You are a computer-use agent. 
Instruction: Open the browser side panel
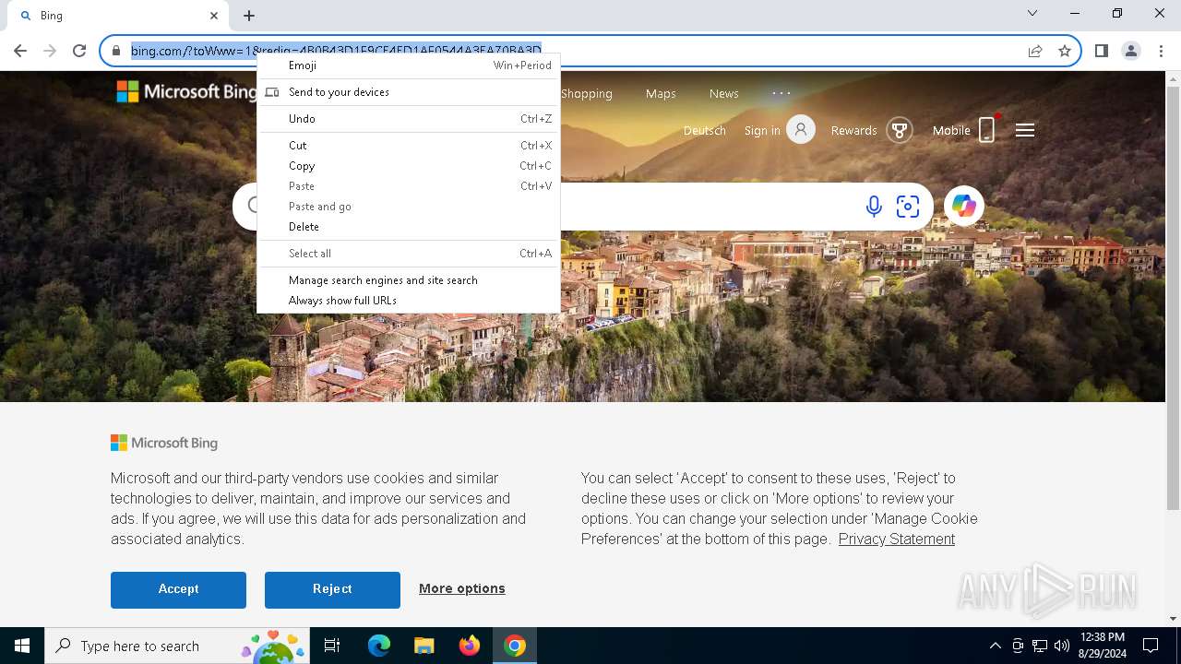pyautogui.click(x=1101, y=51)
